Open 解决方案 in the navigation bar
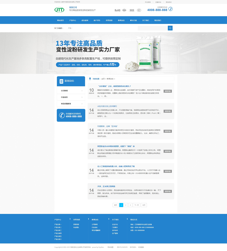227x251 pixels. point(133,20)
